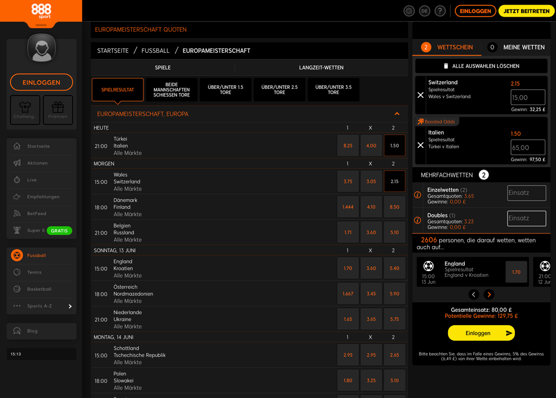Deselect Switzerland odds 2.15

[x=394, y=181]
